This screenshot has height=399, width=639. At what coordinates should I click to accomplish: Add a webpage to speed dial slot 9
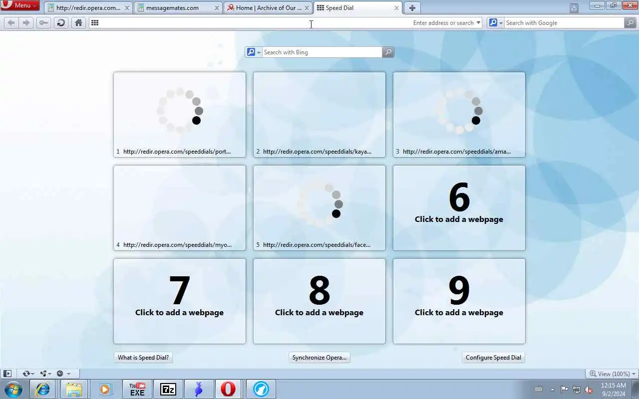pyautogui.click(x=459, y=301)
